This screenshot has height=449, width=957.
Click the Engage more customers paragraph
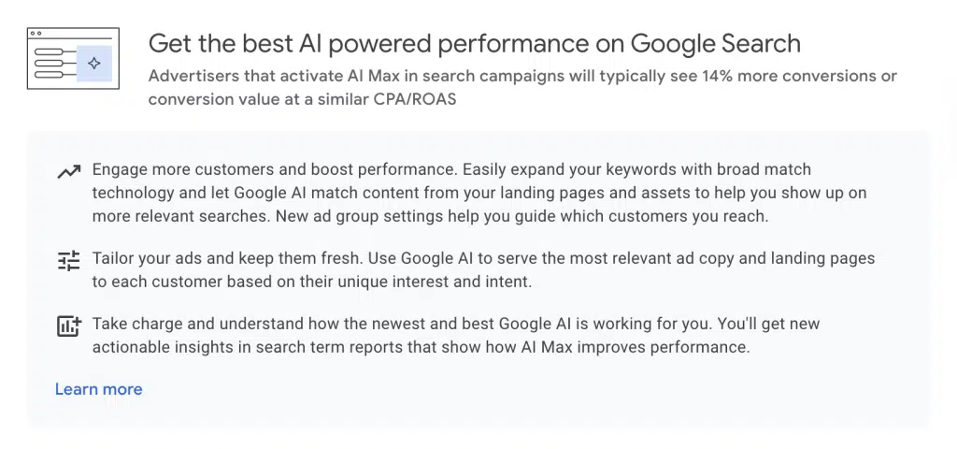pyautogui.click(x=479, y=193)
